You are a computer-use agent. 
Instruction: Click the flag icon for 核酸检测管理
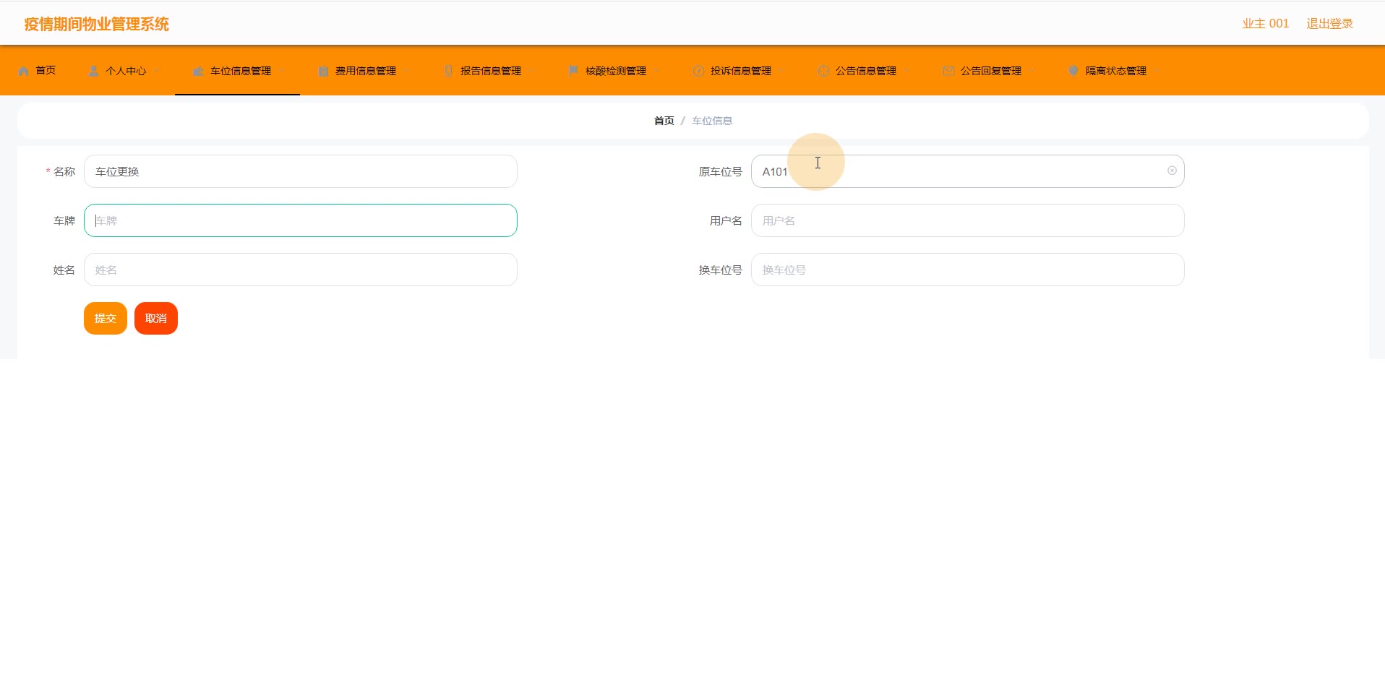click(573, 71)
